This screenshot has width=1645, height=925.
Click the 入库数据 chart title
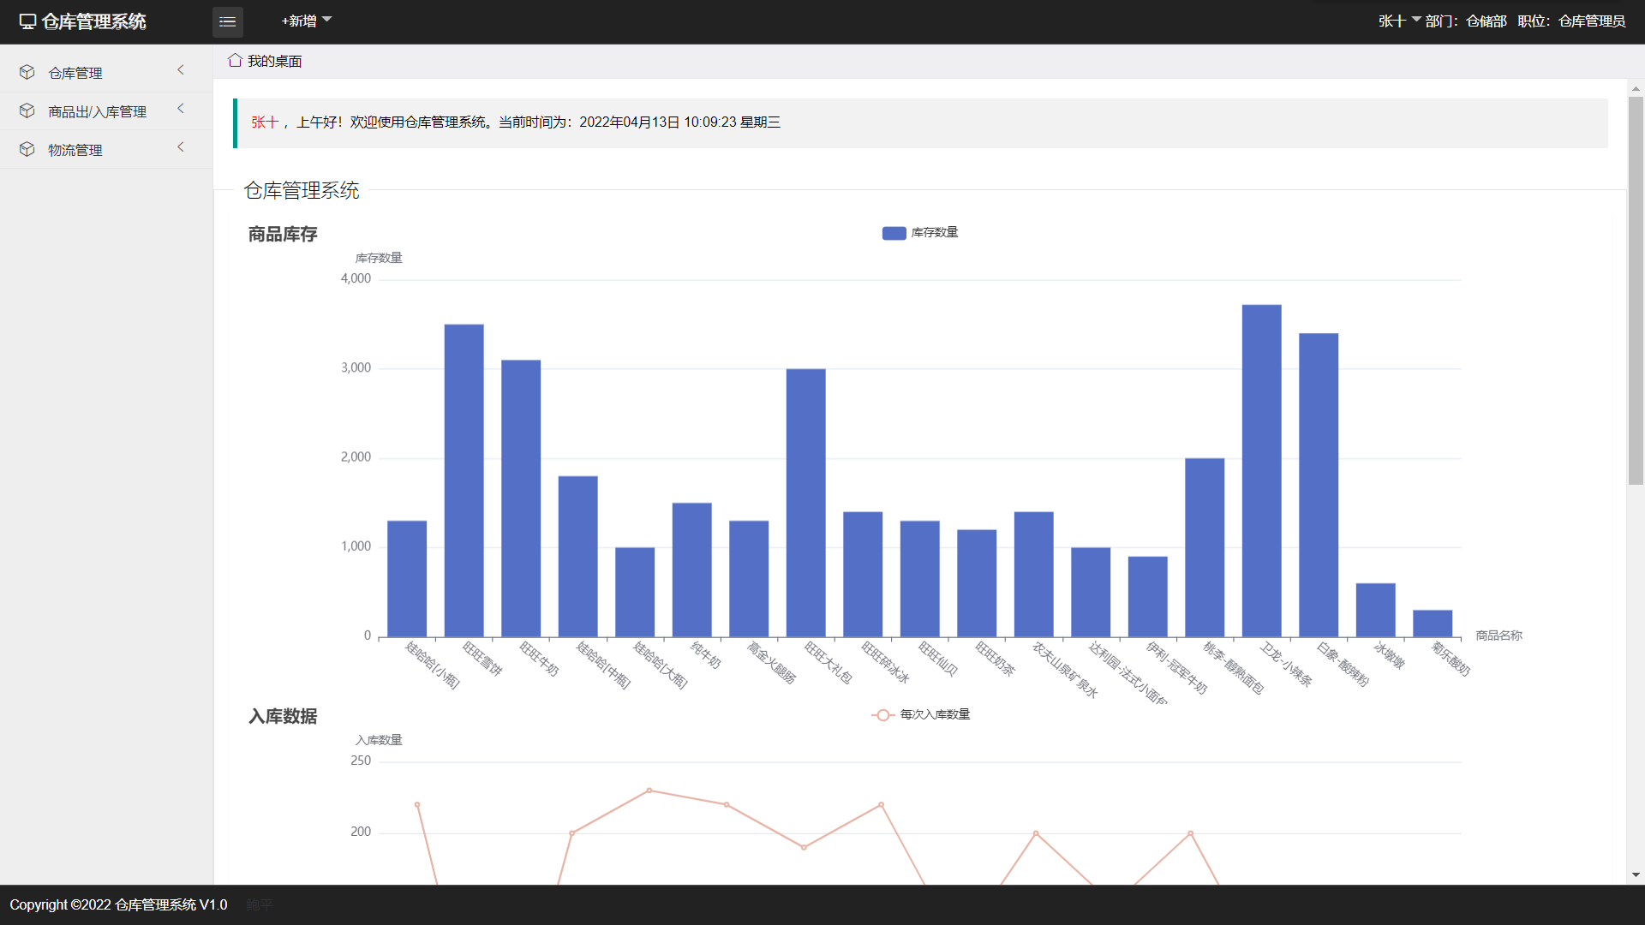pyautogui.click(x=283, y=717)
